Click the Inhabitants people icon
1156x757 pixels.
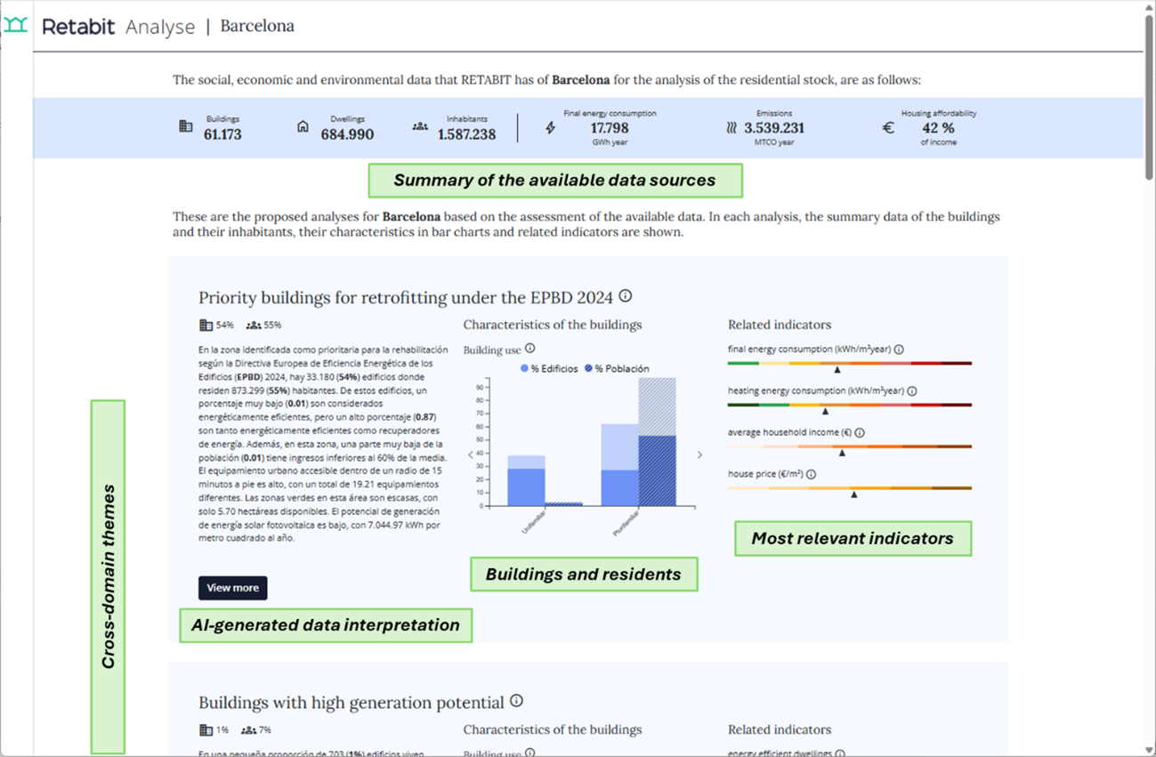click(x=420, y=126)
